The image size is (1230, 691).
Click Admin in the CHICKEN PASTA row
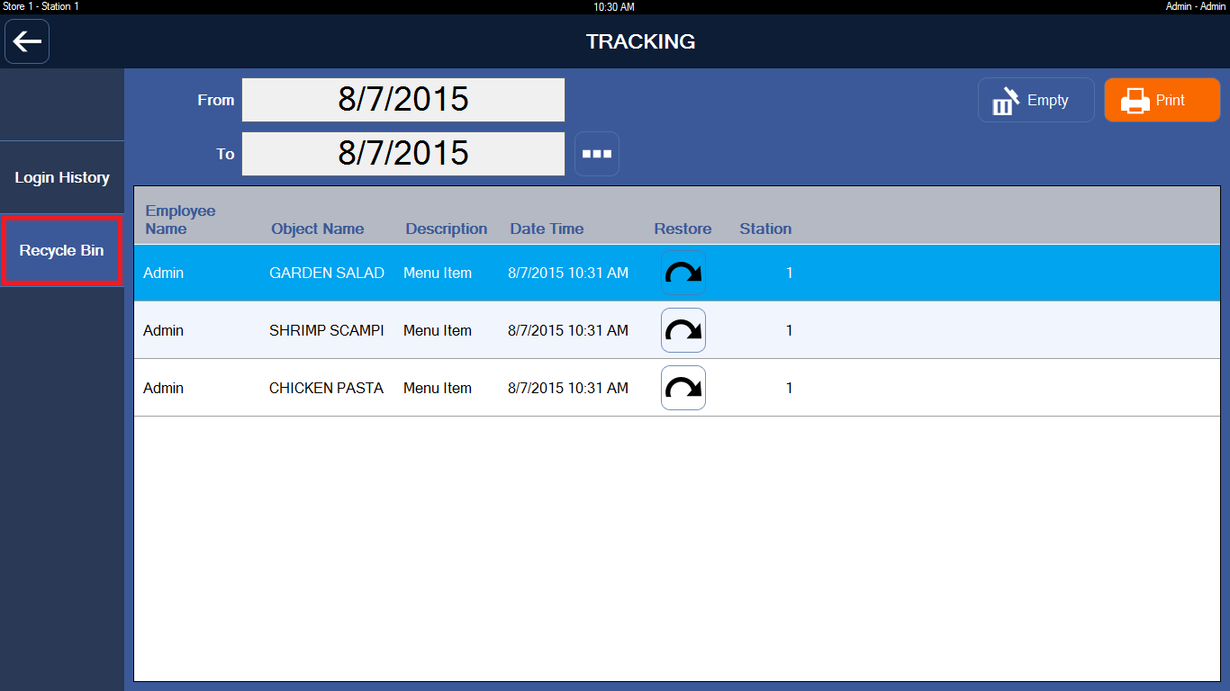tap(163, 388)
